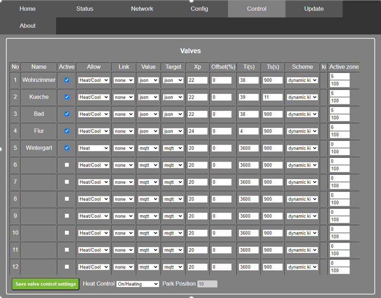Click the Xp field for Wohnzimmer

pyautogui.click(x=197, y=80)
